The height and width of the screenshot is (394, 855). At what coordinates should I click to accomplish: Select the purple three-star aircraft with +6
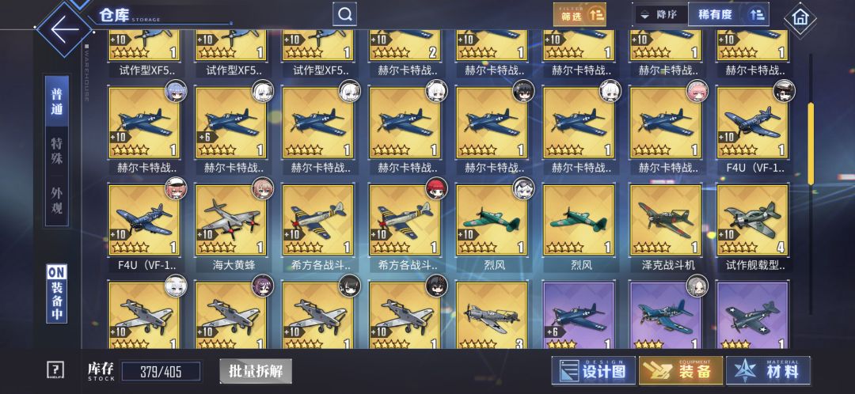[x=579, y=315]
